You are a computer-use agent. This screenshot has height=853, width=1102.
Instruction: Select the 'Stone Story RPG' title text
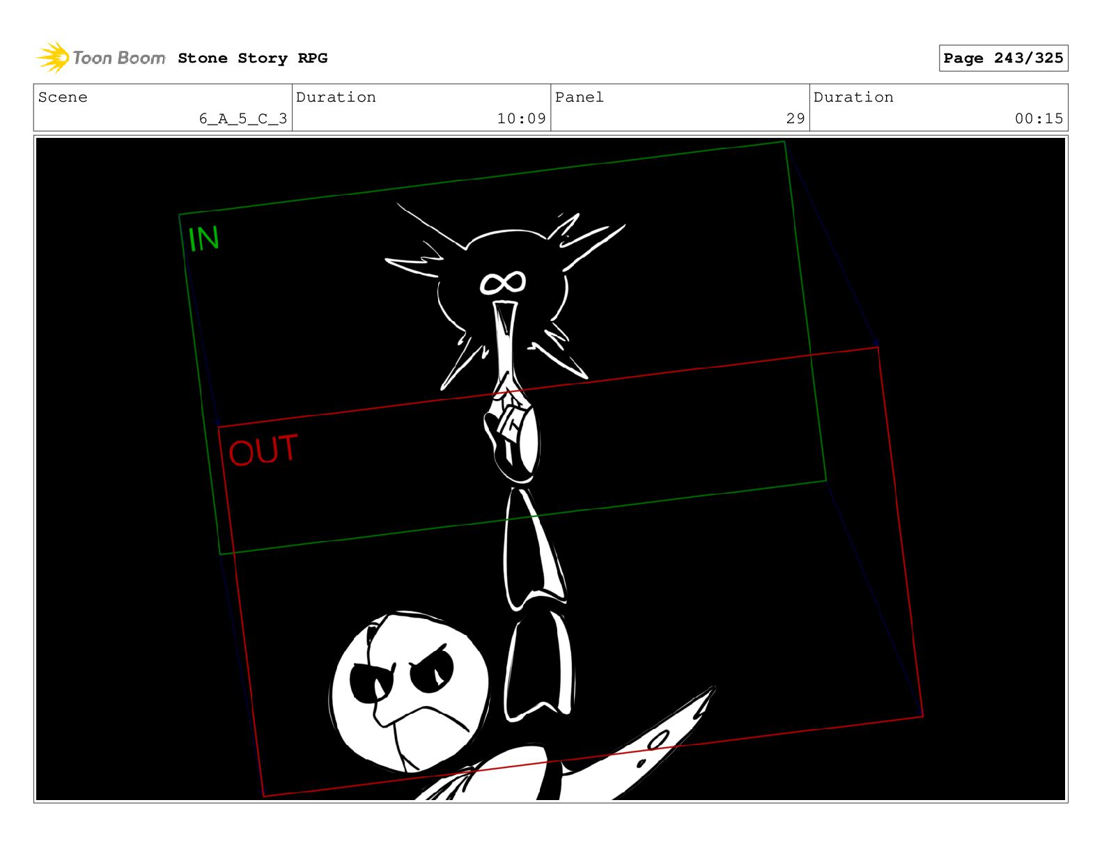click(x=253, y=58)
